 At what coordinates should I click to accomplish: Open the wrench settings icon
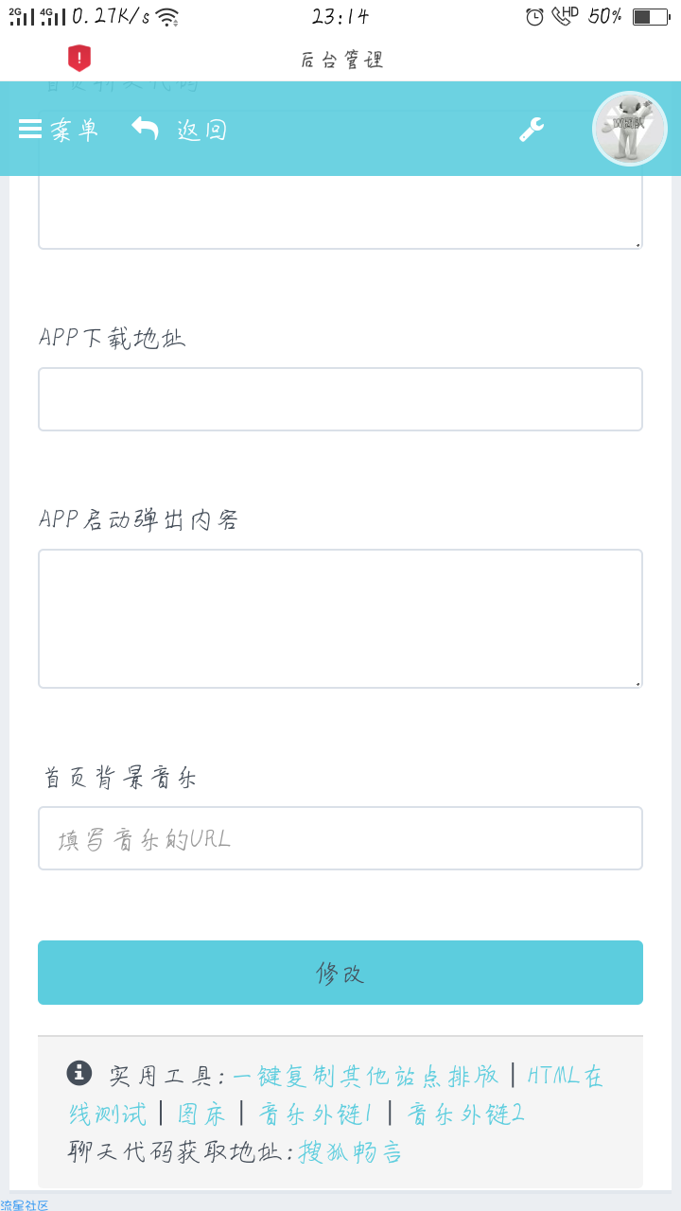click(x=532, y=130)
